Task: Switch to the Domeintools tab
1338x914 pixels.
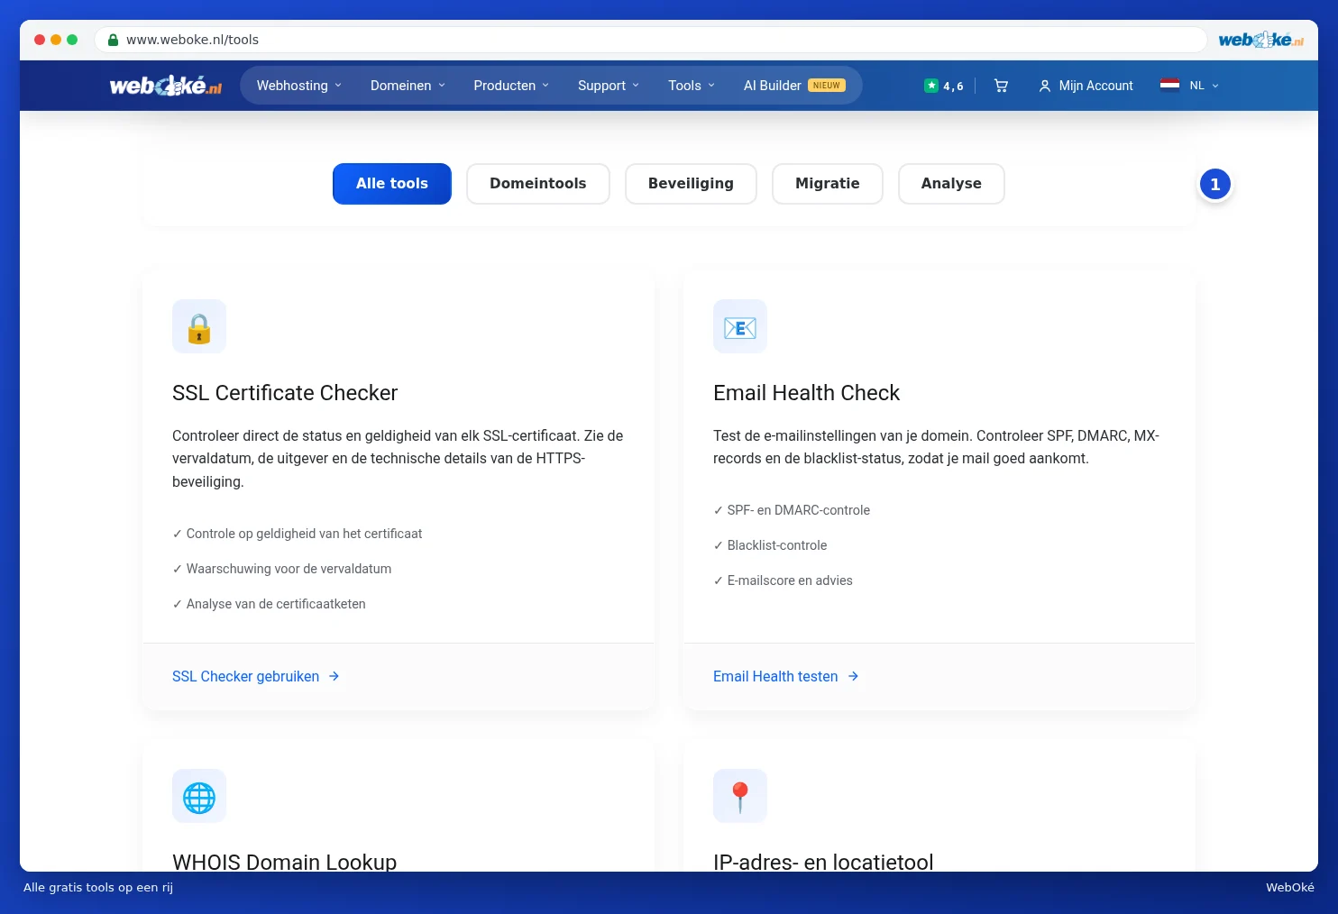Action: [538, 184]
